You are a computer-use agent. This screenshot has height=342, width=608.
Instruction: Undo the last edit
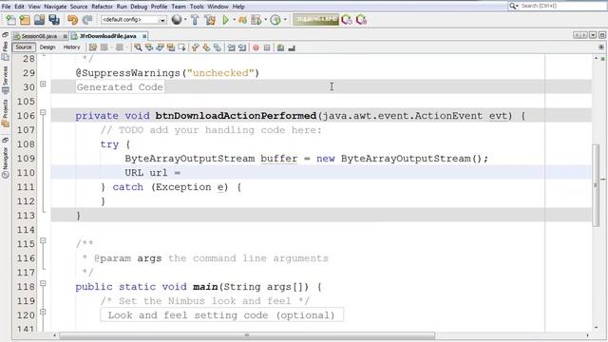click(72, 20)
